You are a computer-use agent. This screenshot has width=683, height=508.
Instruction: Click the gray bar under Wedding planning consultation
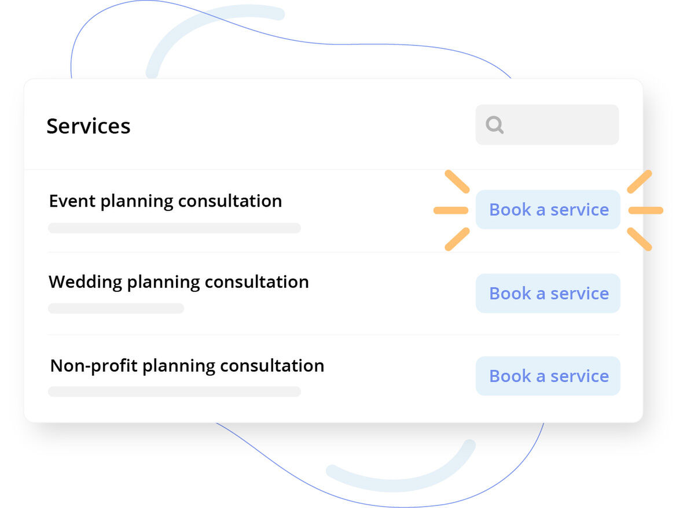click(116, 308)
